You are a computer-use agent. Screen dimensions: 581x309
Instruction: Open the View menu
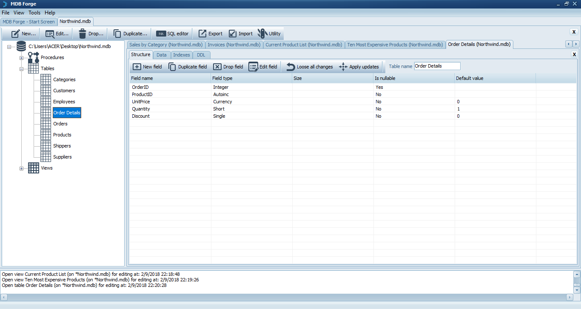point(19,13)
